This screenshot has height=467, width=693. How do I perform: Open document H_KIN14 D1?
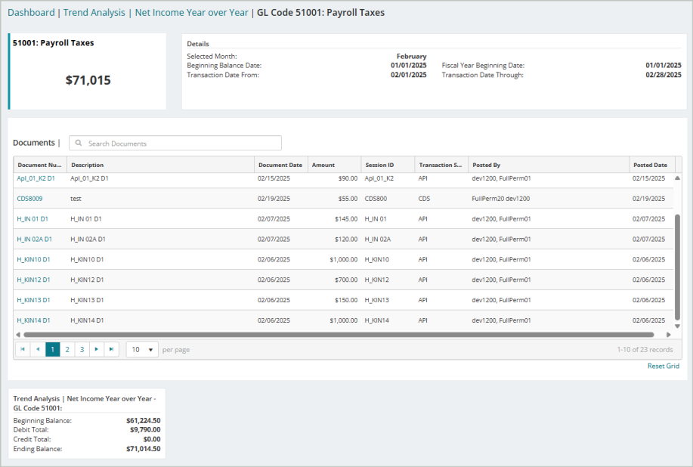tap(33, 320)
